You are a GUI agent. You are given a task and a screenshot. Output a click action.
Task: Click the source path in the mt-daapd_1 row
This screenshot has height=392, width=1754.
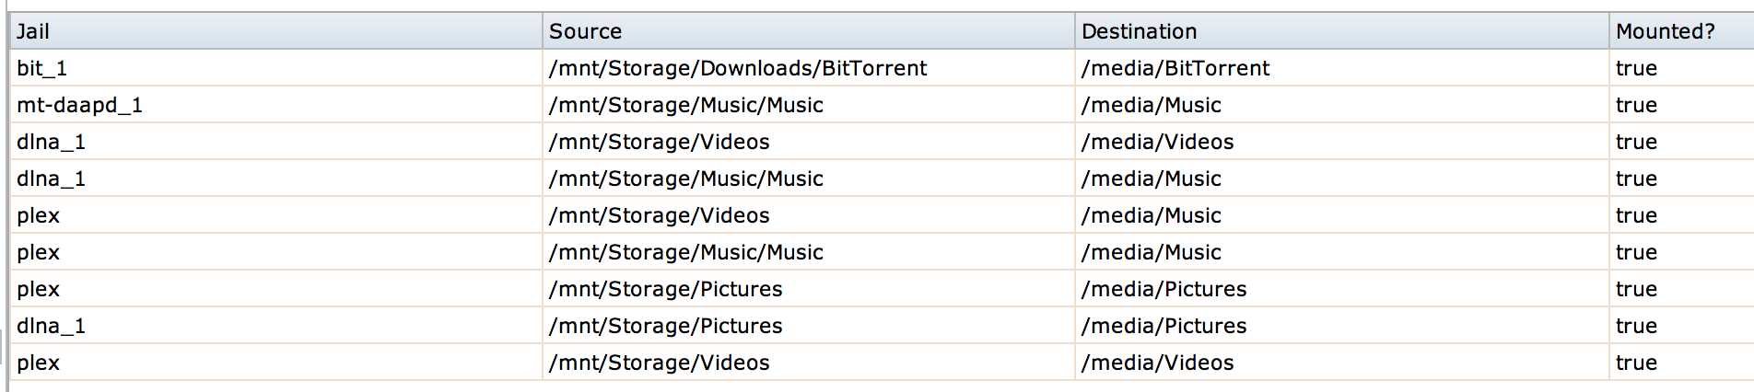[x=686, y=105]
